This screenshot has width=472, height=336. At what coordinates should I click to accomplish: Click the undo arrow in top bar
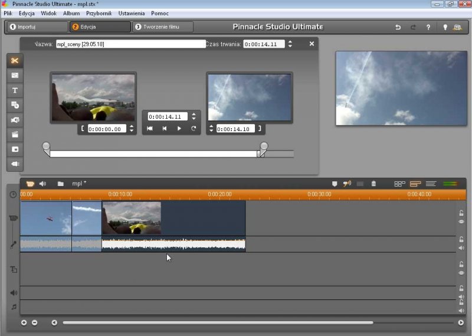click(x=398, y=27)
